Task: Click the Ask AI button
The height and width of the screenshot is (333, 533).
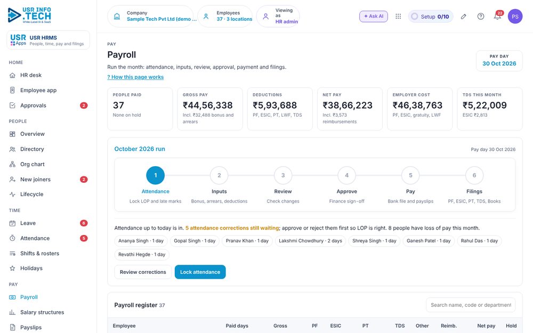Action: coord(374,17)
